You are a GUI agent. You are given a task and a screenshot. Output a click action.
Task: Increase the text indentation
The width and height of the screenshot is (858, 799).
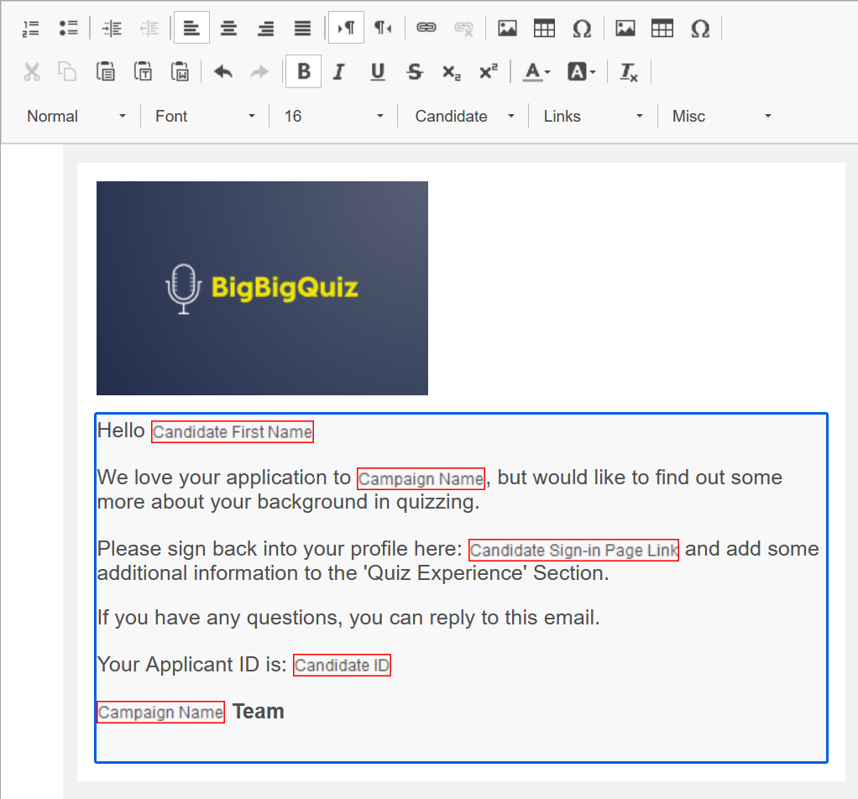click(112, 28)
